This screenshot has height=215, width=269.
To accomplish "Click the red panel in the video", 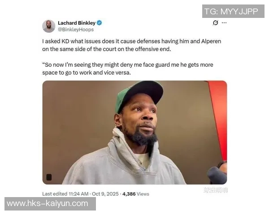I will point(219,118).
